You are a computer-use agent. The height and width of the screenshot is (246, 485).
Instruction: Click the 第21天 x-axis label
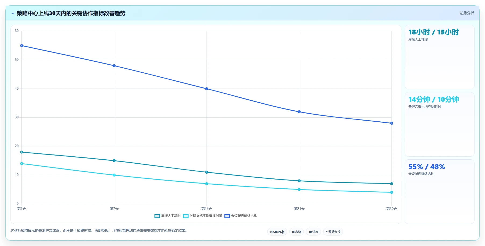(299, 209)
